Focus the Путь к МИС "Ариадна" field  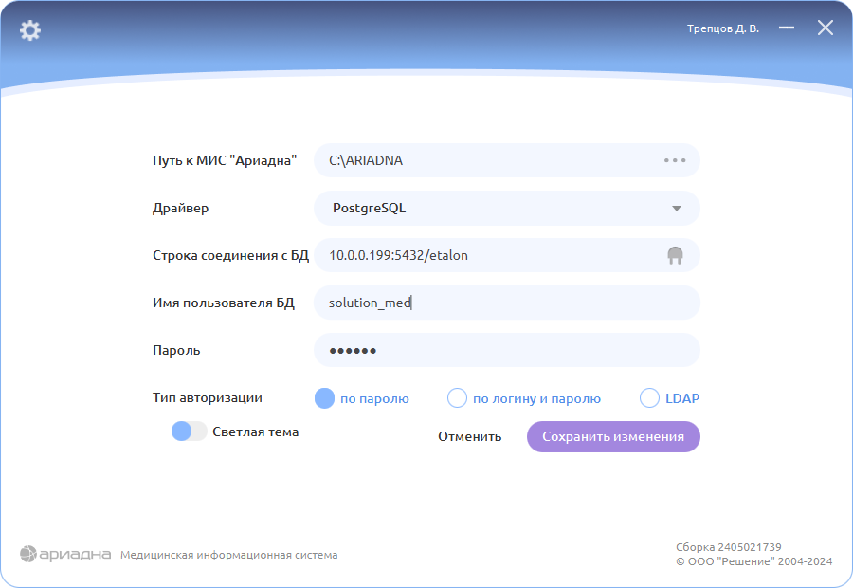[x=506, y=160]
